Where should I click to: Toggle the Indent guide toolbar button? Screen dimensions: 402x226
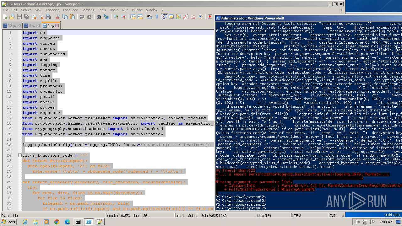coord(164,17)
